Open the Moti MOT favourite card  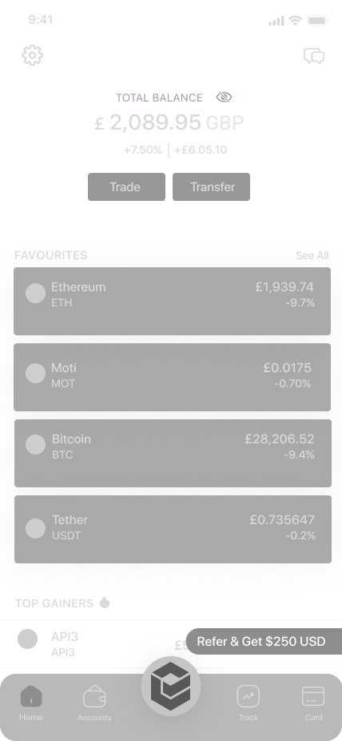point(172,377)
